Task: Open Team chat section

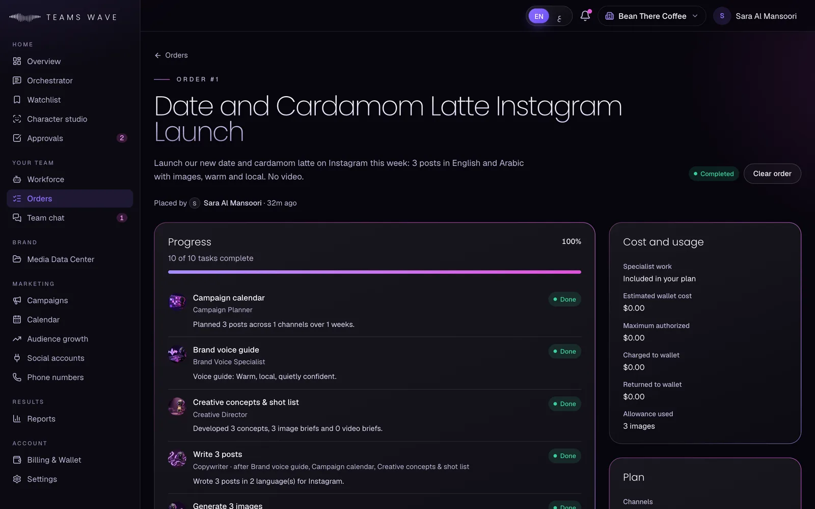Action: coord(70,218)
